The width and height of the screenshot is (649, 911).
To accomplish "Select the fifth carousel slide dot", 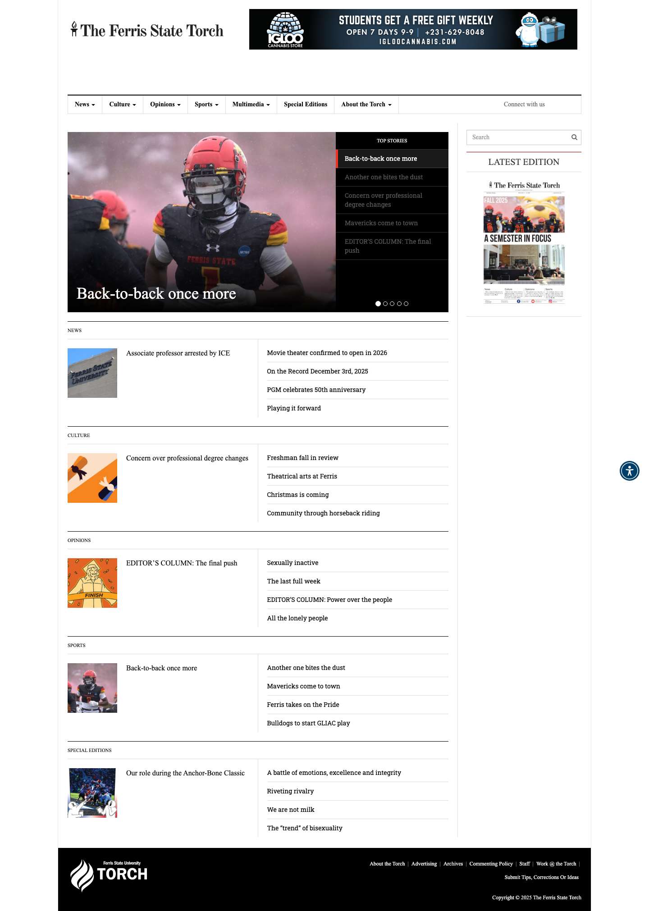I will pos(406,304).
